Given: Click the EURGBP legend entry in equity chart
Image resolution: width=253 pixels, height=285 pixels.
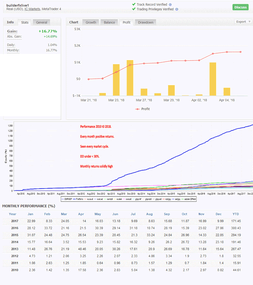Looking at the screenshot, I should pos(69,199).
